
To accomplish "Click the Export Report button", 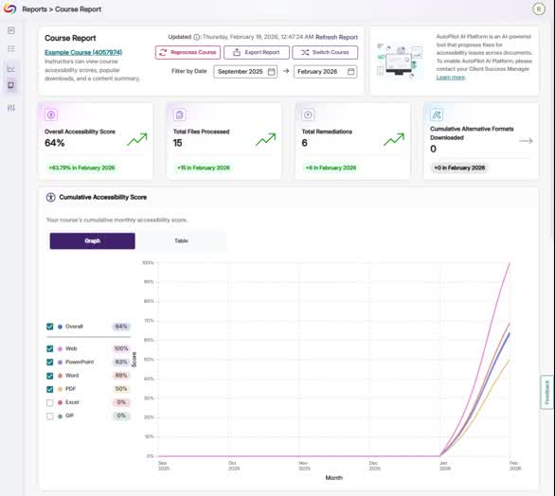I will (257, 52).
